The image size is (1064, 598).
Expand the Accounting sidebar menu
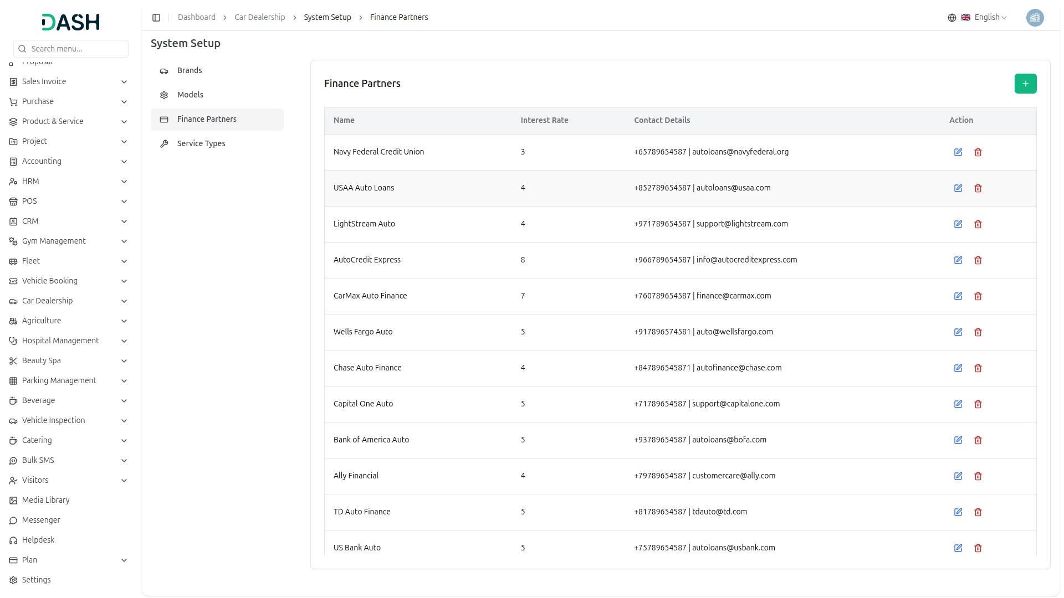(69, 161)
